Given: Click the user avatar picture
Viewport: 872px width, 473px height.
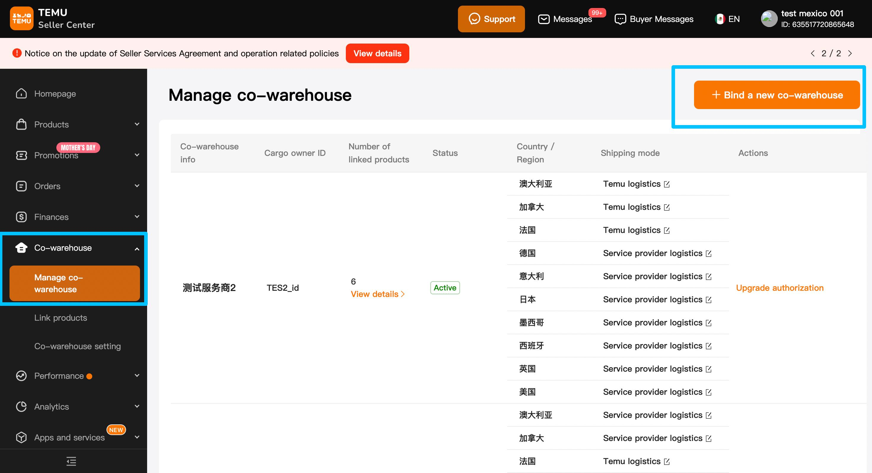Looking at the screenshot, I should 769,19.
